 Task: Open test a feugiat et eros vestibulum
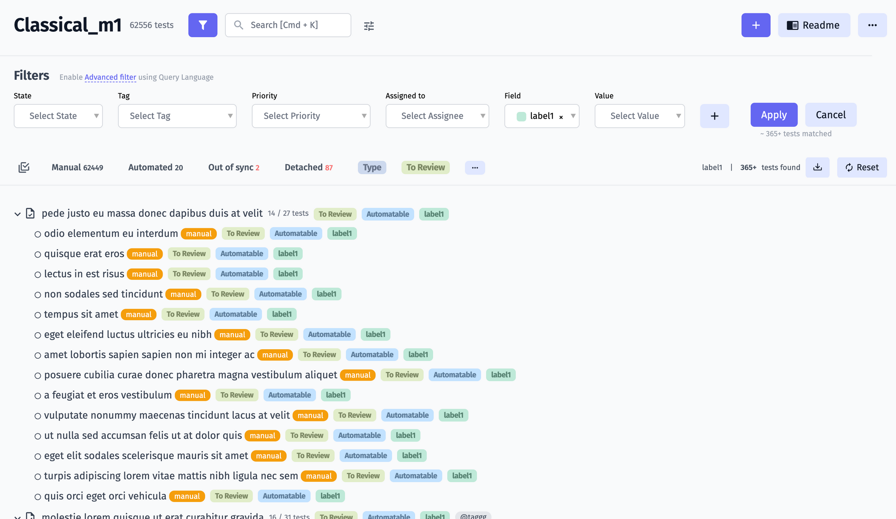click(x=108, y=395)
